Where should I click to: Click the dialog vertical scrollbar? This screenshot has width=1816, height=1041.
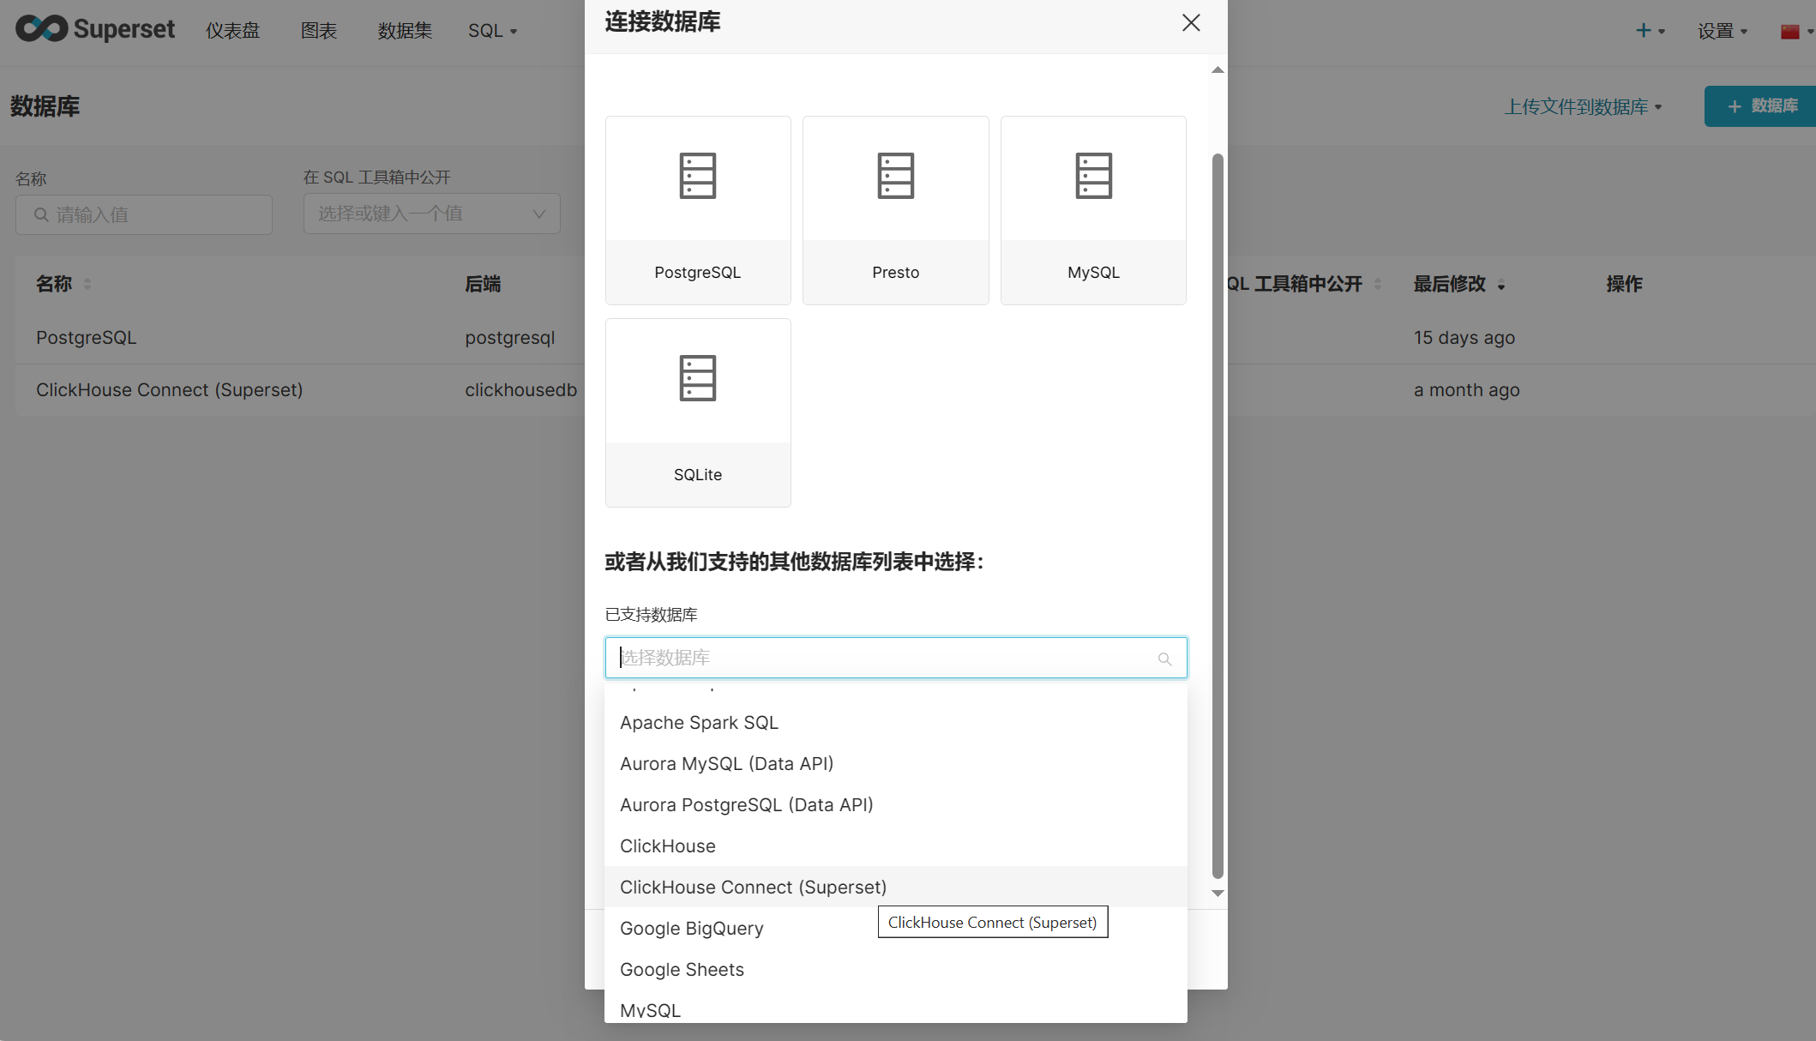pos(1218,515)
